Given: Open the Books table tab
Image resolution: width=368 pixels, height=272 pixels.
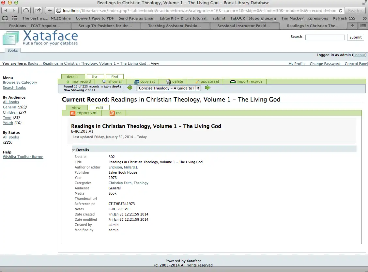Looking at the screenshot, I should 13,50.
